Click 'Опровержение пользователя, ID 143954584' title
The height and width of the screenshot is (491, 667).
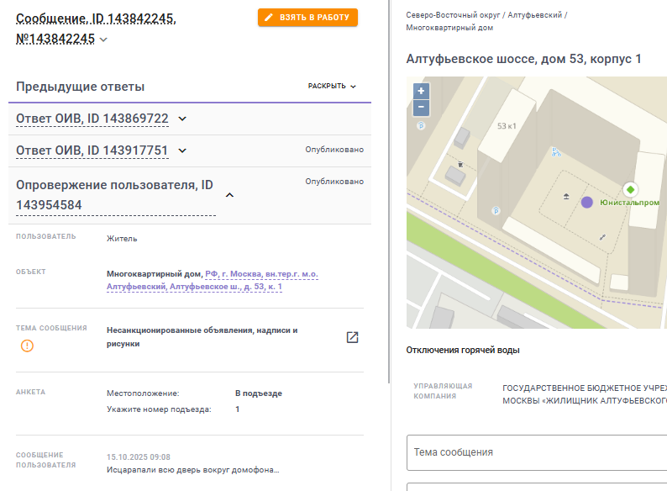(x=115, y=195)
